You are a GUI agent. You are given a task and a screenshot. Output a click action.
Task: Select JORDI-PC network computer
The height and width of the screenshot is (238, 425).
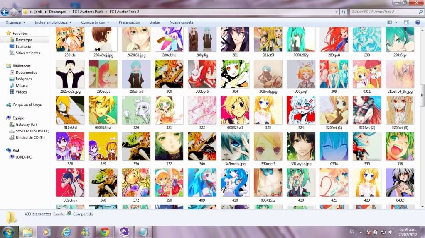(24, 157)
